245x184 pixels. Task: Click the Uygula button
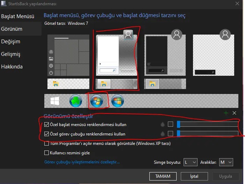(225, 176)
